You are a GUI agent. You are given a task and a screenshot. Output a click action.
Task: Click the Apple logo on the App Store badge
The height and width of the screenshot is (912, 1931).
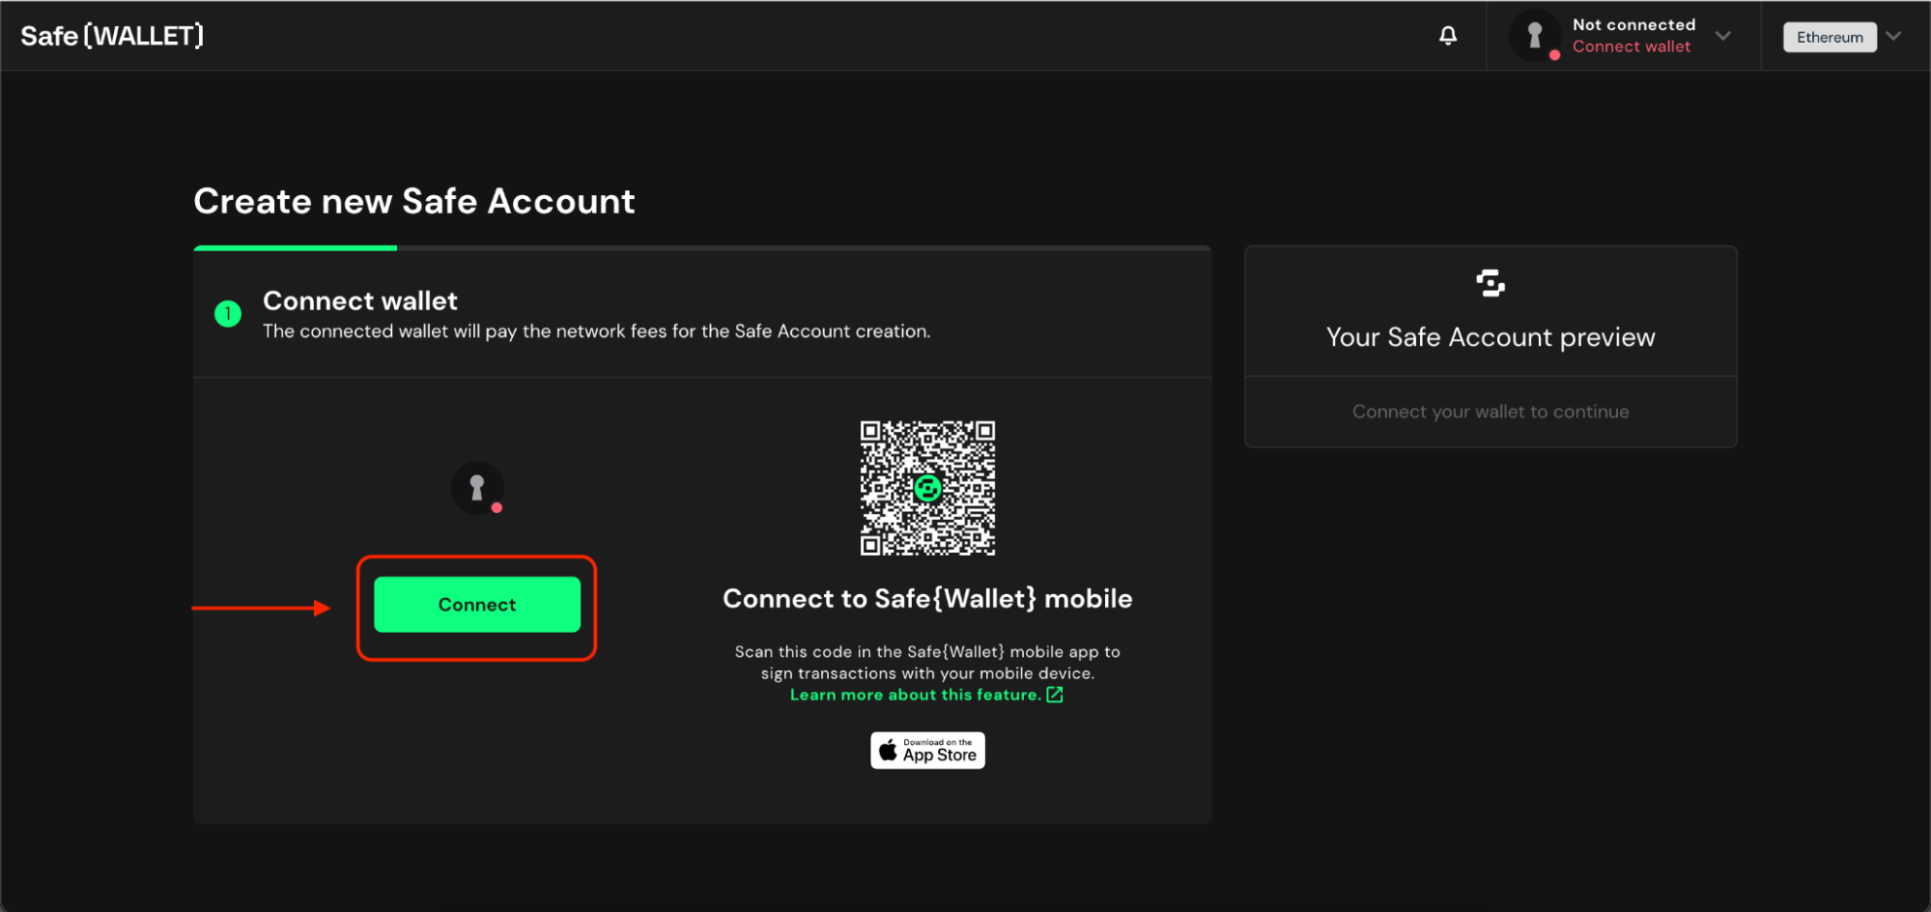(x=889, y=750)
